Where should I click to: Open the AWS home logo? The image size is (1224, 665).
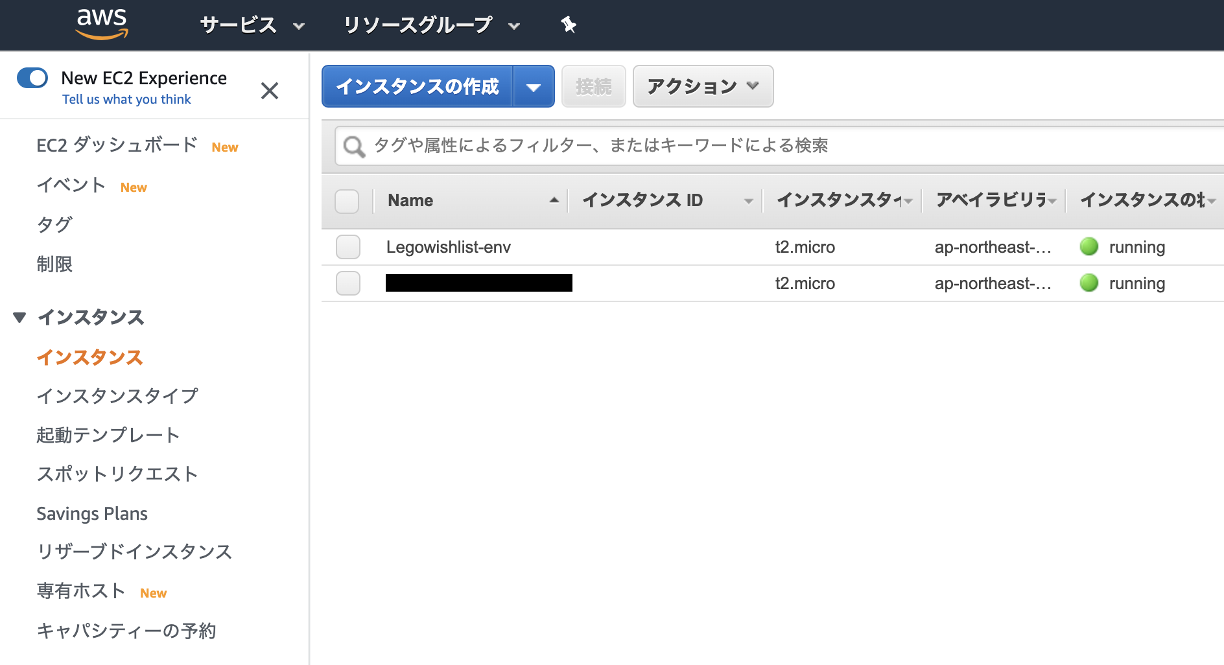pos(102,25)
